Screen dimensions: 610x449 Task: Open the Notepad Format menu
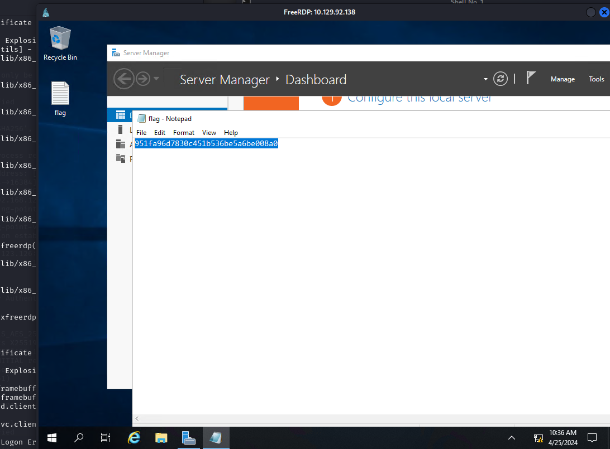pos(184,132)
